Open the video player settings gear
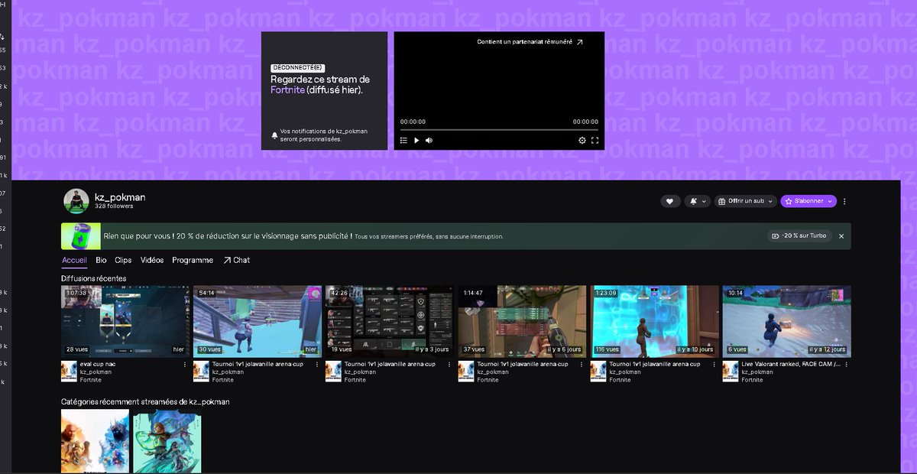917x474 pixels. click(x=582, y=140)
